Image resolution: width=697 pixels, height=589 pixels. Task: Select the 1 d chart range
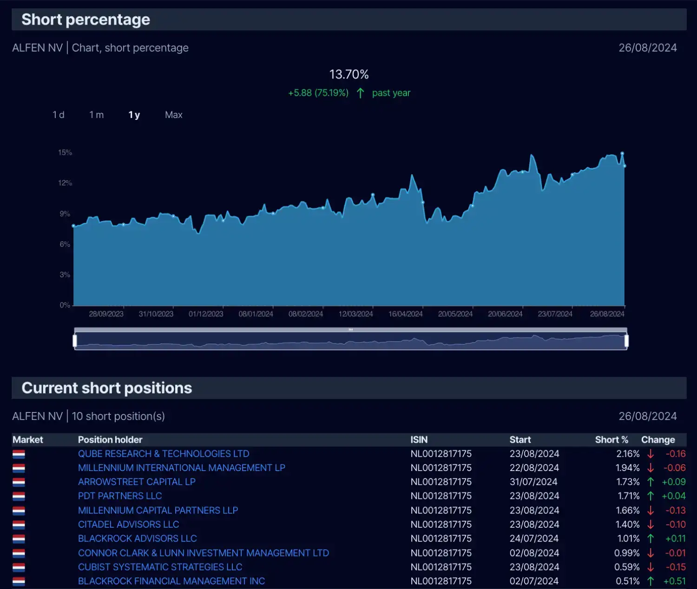pos(59,115)
